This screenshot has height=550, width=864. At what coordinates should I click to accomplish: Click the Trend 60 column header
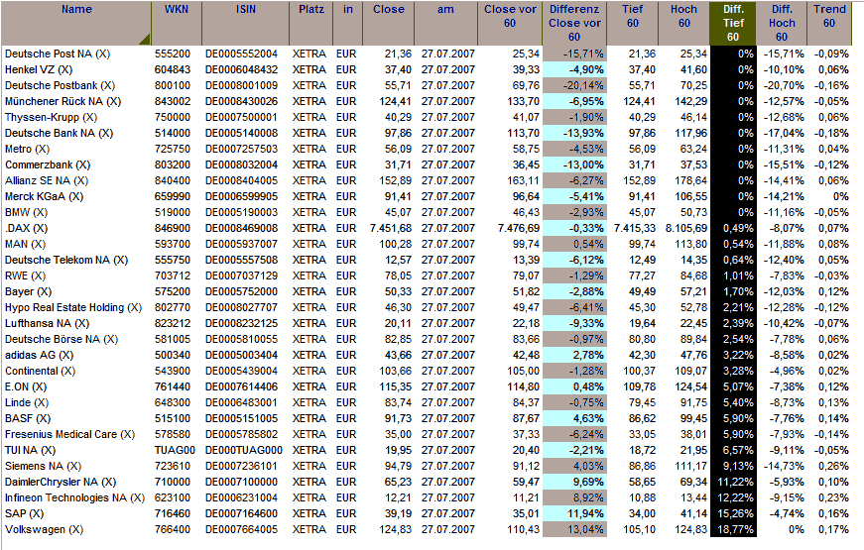click(x=829, y=23)
